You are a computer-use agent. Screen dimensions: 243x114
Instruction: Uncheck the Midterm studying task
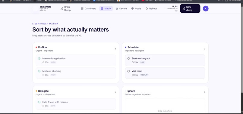39,71
